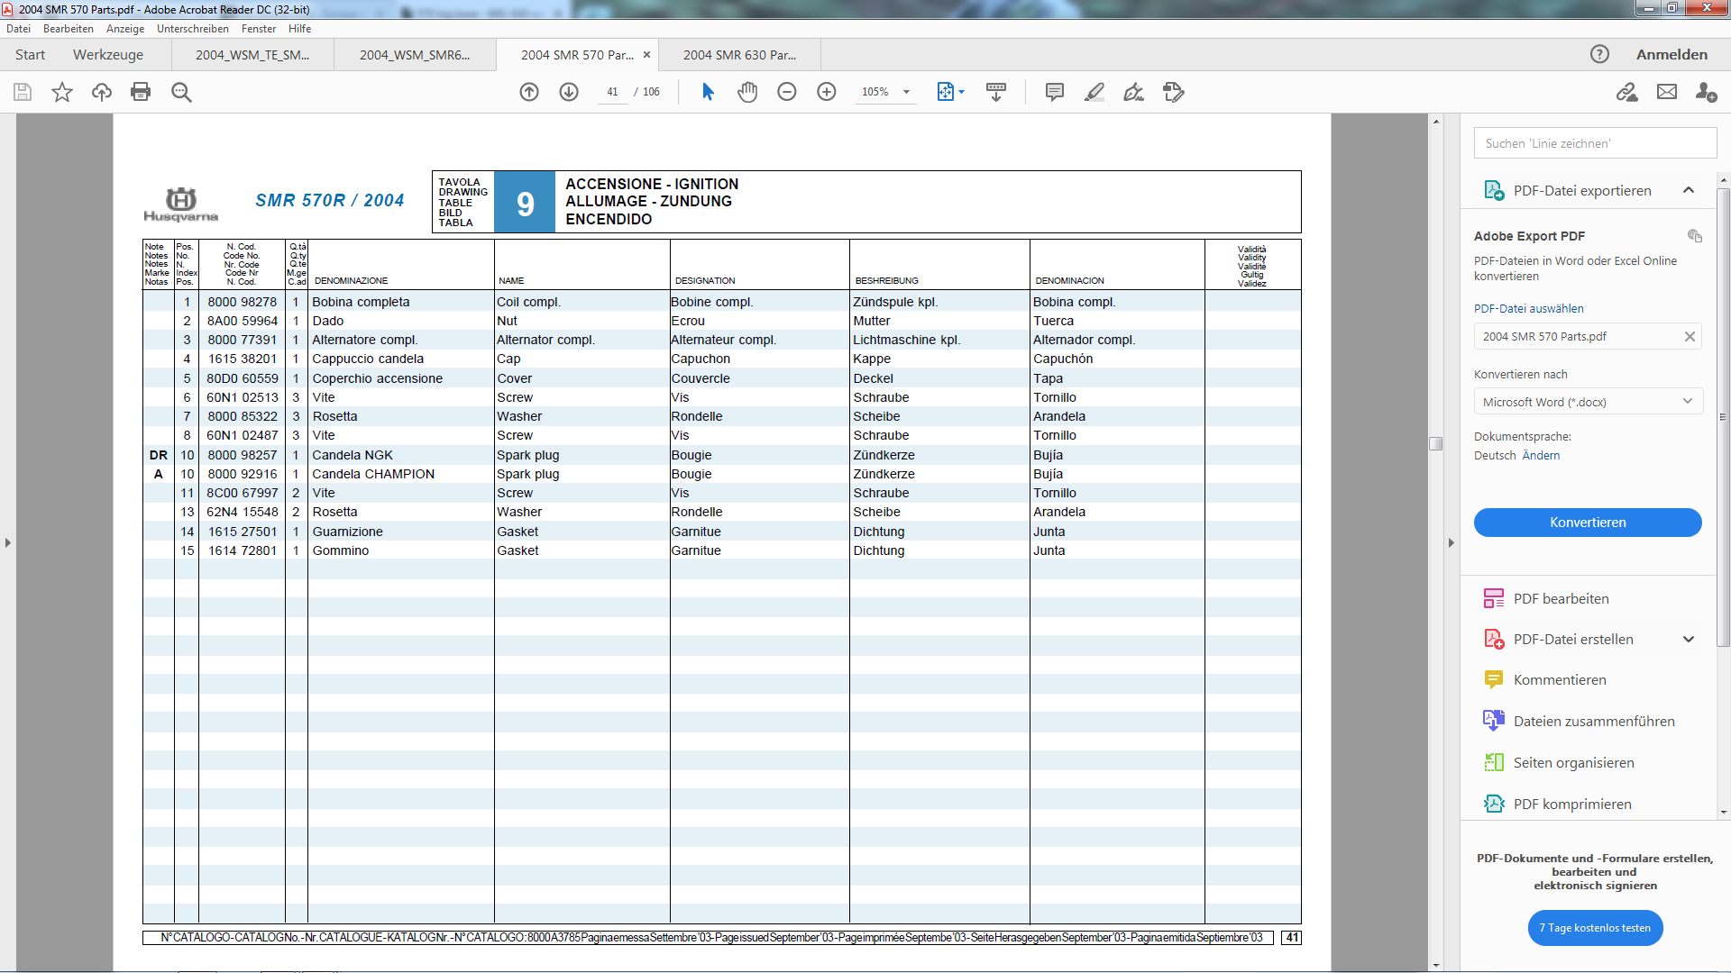This screenshot has width=1731, height=973.
Task: Collapse PDF-Datei exportieren section
Action: [1689, 190]
